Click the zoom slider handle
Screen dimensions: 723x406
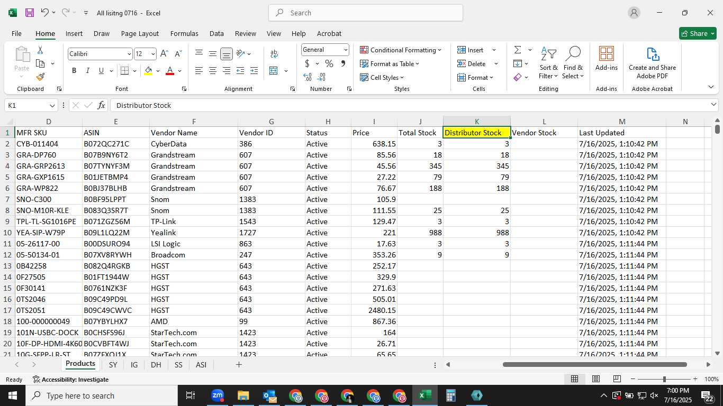[x=664, y=379]
